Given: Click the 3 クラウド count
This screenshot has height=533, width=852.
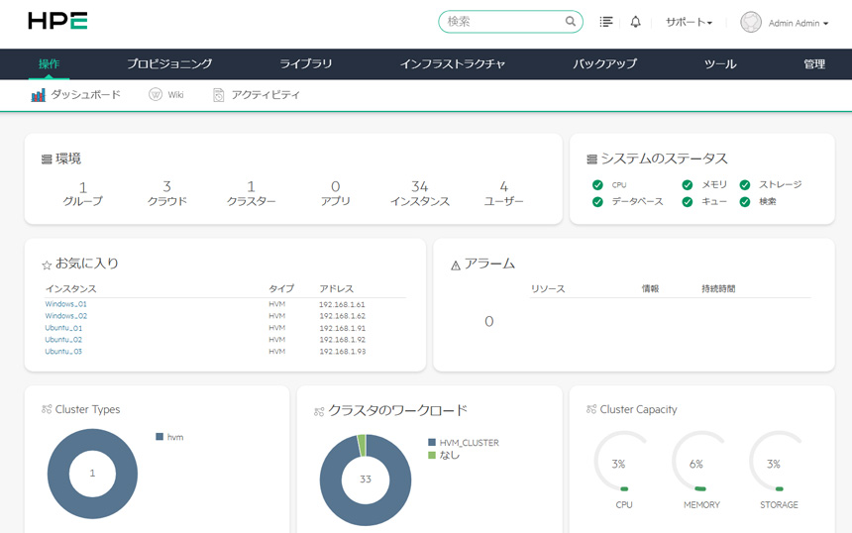Looking at the screenshot, I should 167,193.
